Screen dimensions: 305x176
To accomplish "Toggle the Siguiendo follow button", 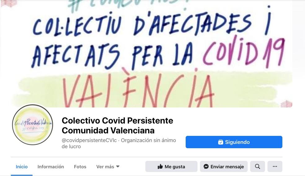I will 234,142.
